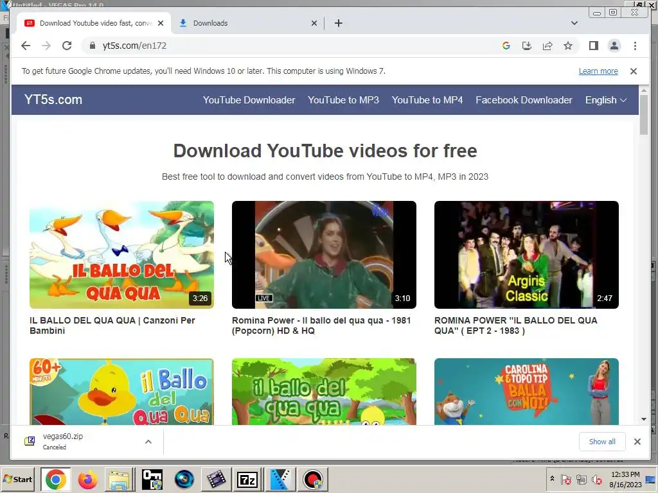Open the Argiris Classic video thumbnail

click(x=526, y=255)
